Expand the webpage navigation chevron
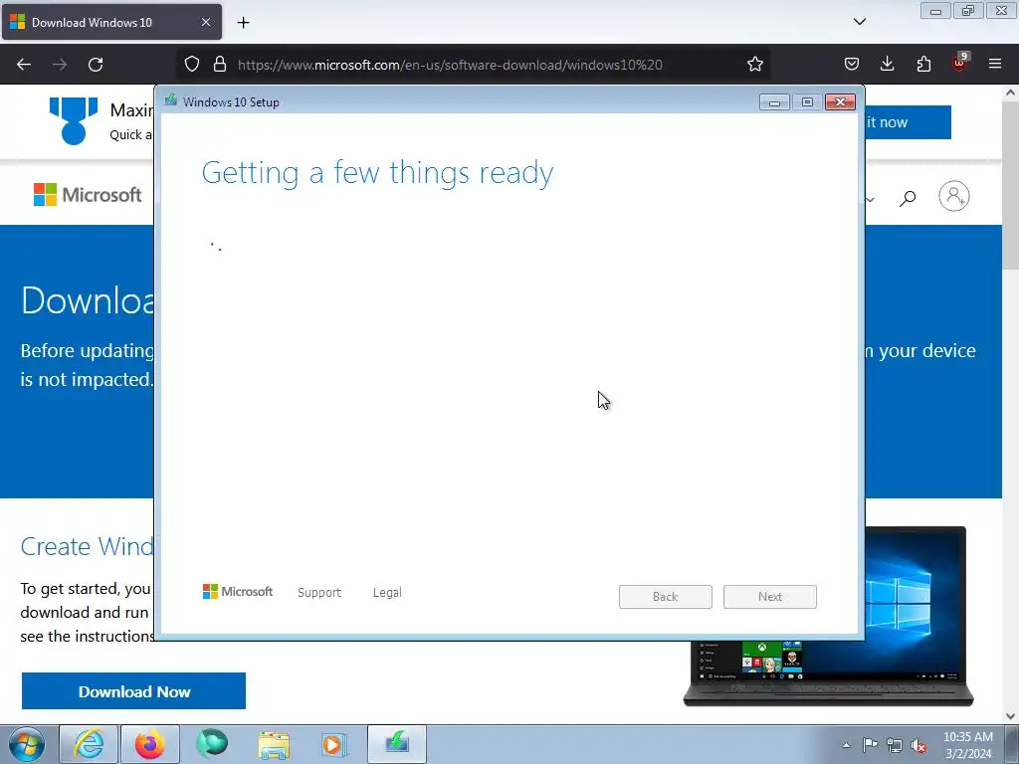The height and width of the screenshot is (764, 1019). click(x=870, y=199)
